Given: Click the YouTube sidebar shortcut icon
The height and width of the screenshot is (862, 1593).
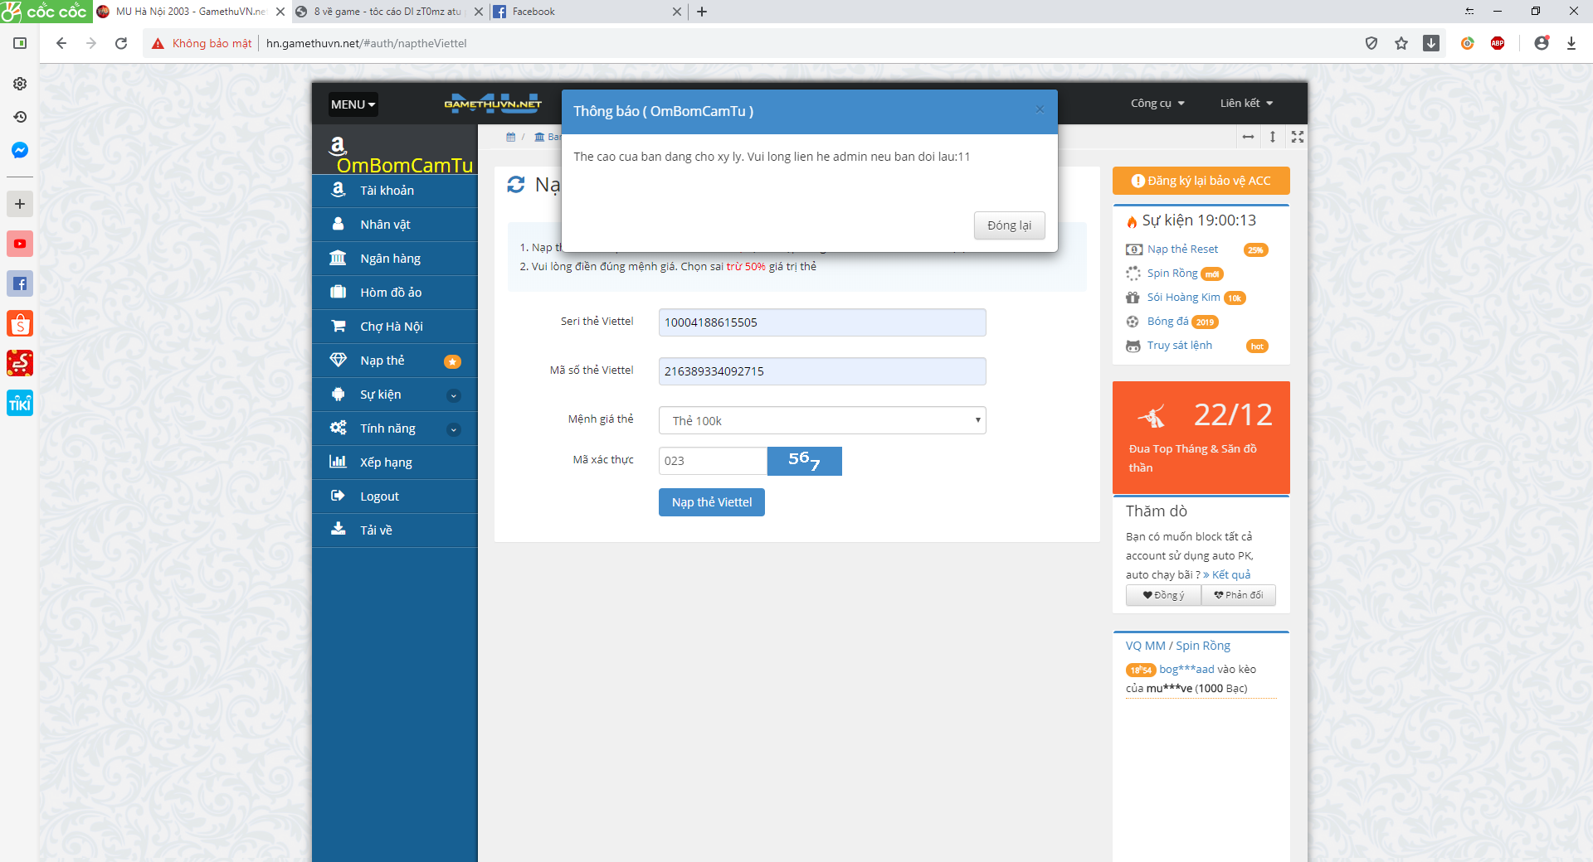Looking at the screenshot, I should coord(20,244).
